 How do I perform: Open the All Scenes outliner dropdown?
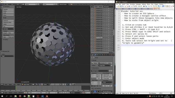[109, 7]
